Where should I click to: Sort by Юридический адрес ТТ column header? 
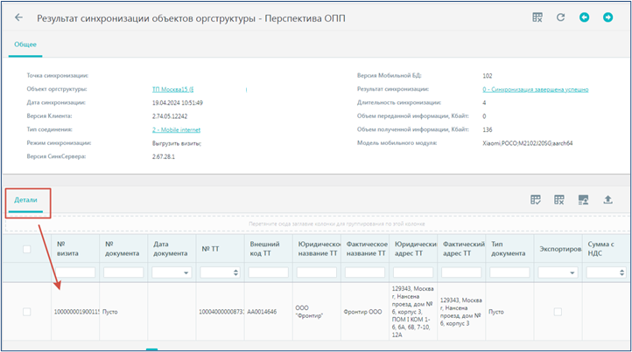pyautogui.click(x=413, y=249)
